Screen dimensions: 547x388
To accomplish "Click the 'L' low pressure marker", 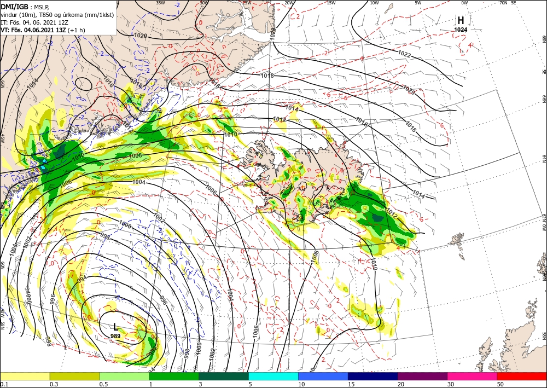I will click(115, 327).
